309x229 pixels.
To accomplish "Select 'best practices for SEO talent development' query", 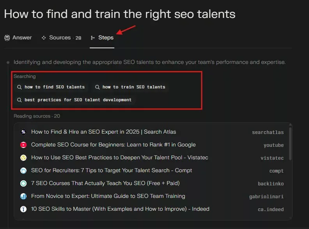I will pos(74,100).
